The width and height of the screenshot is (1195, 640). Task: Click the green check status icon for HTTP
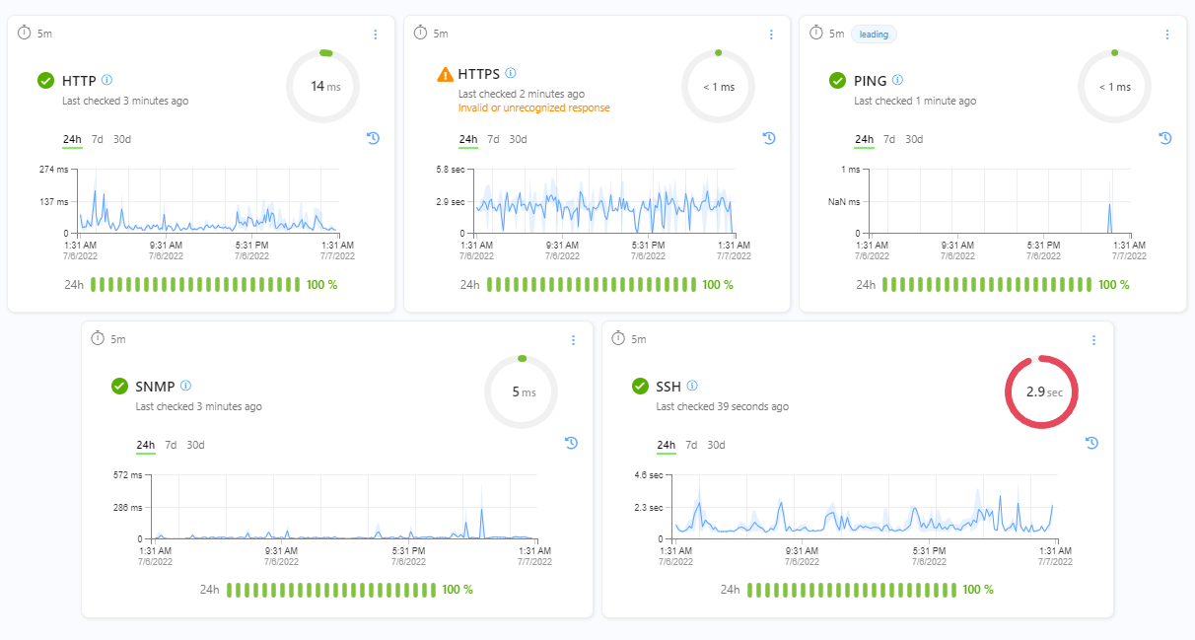pyautogui.click(x=45, y=81)
